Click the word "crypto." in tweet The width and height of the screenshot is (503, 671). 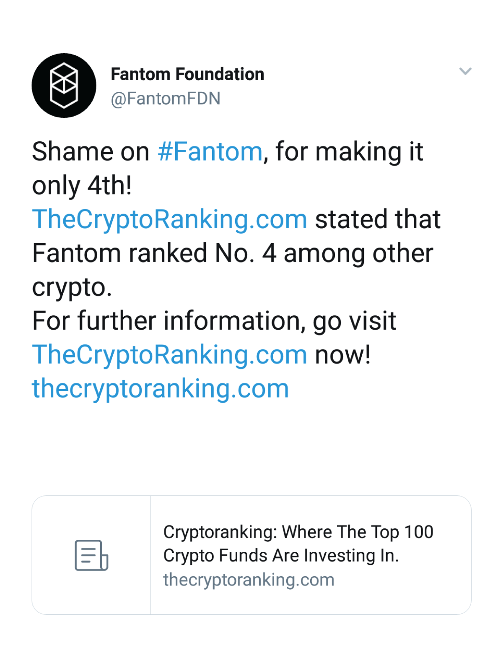click(x=72, y=288)
